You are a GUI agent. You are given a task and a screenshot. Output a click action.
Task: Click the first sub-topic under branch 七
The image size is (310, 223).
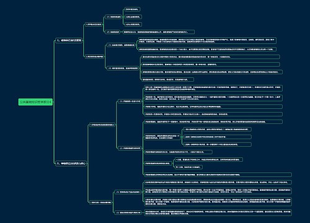click(x=94, y=24)
